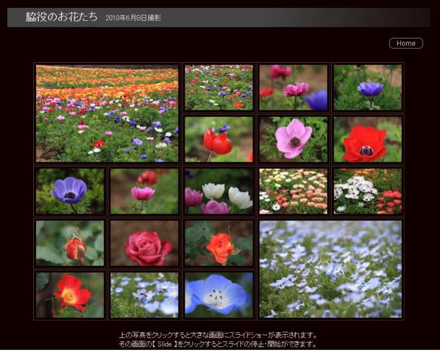Click the date text 2010年6月8日撮影
The width and height of the screenshot is (440, 351).
pos(133,18)
